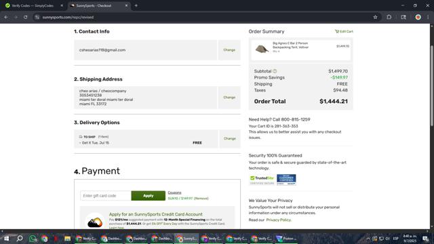Open the tent product thumbnail
This screenshot has height=244, width=434.
262,49
